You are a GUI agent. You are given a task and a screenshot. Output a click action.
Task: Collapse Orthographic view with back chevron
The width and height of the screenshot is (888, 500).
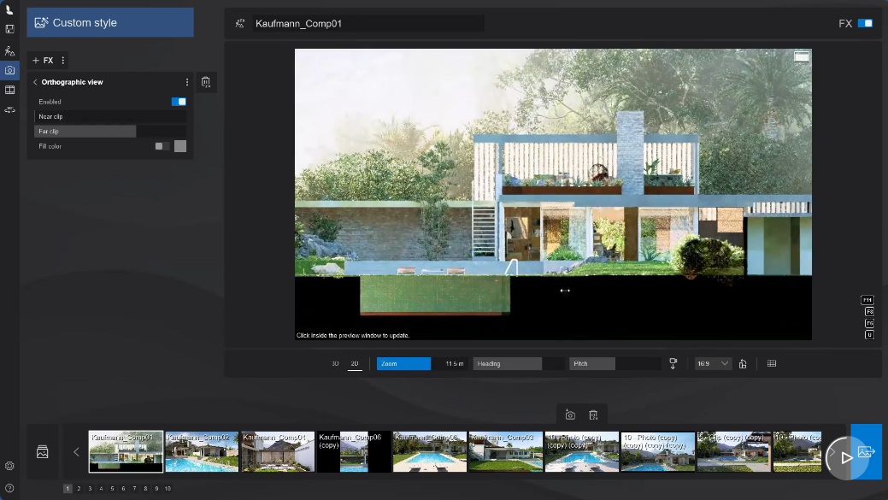coord(35,82)
